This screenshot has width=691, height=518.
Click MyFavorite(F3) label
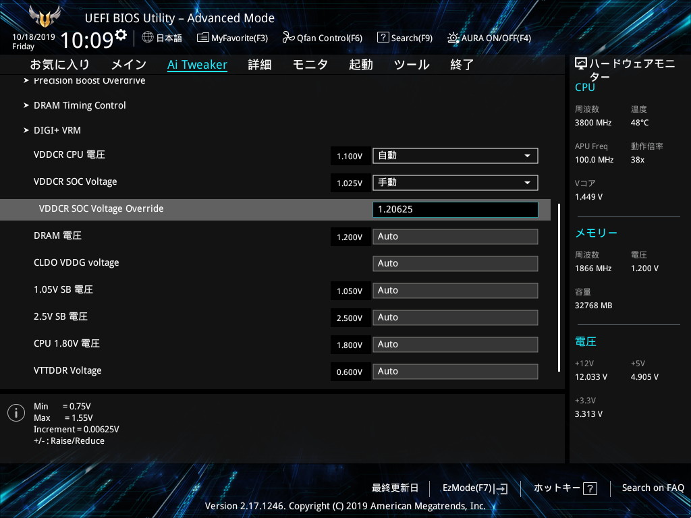[240, 38]
